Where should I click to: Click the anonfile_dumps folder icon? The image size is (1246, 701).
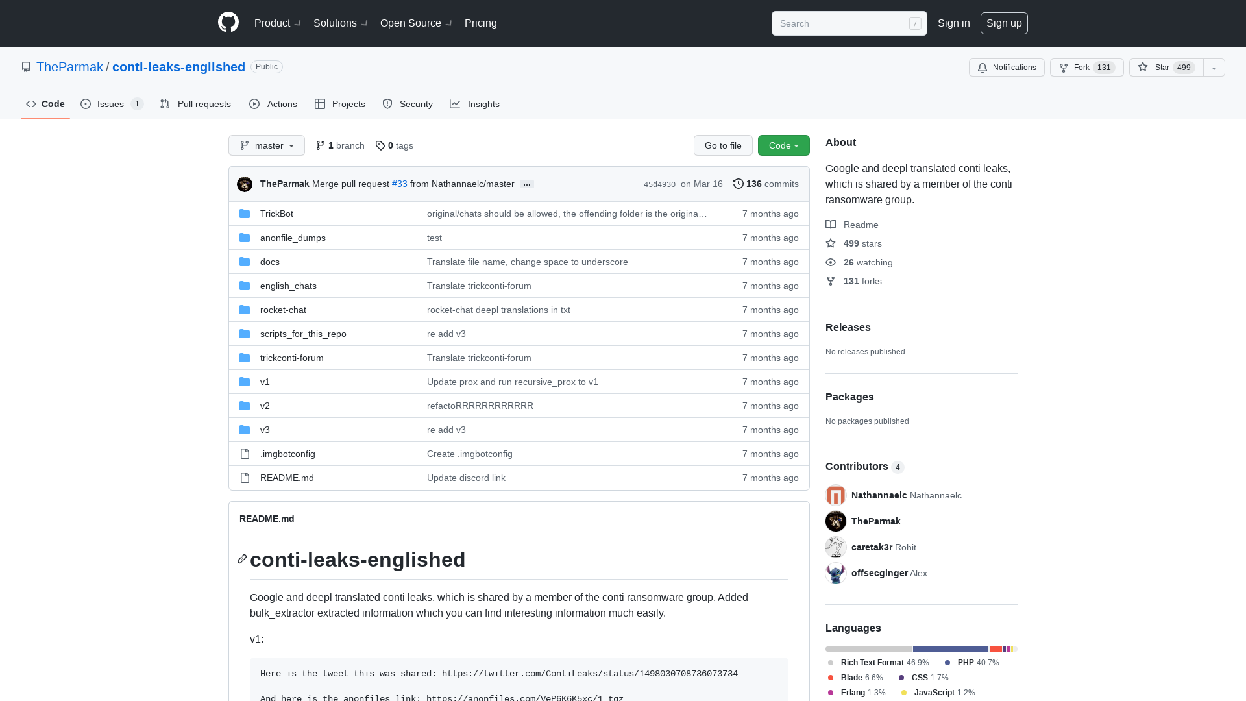[245, 238]
